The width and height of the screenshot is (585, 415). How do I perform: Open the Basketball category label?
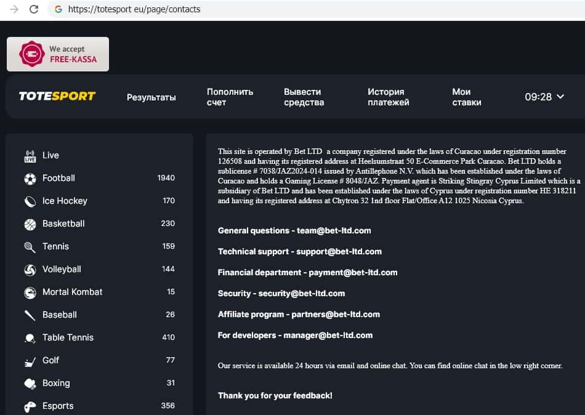click(x=63, y=224)
